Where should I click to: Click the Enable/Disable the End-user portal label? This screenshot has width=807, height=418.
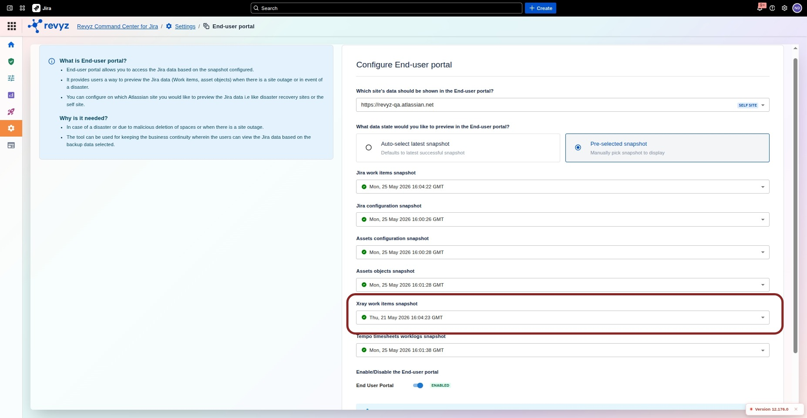click(x=397, y=372)
